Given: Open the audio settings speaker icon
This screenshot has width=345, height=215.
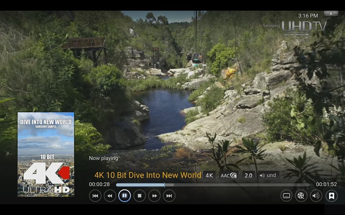Looking at the screenshot, I should pyautogui.click(x=316, y=196).
